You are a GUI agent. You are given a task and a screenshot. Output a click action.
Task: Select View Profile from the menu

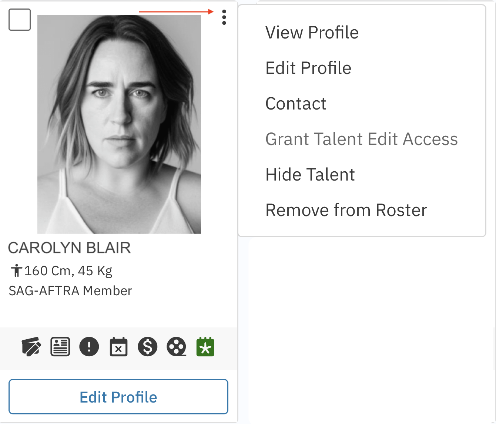(312, 33)
